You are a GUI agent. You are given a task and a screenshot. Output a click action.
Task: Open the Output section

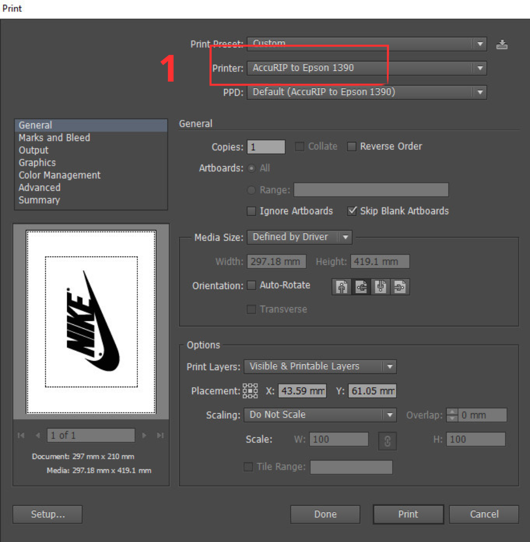point(91,150)
